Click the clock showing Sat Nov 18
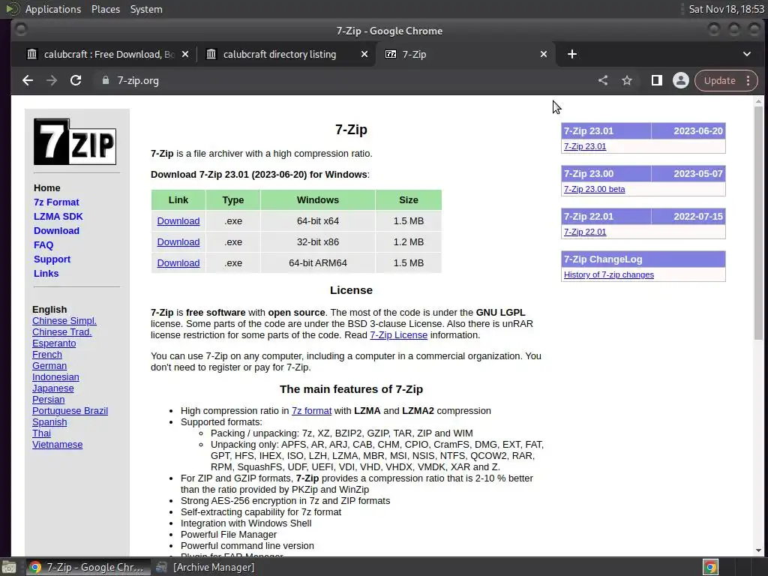 point(726,9)
